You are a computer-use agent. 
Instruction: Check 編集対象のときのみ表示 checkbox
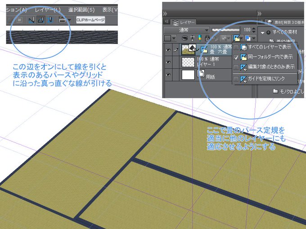coord(236,67)
